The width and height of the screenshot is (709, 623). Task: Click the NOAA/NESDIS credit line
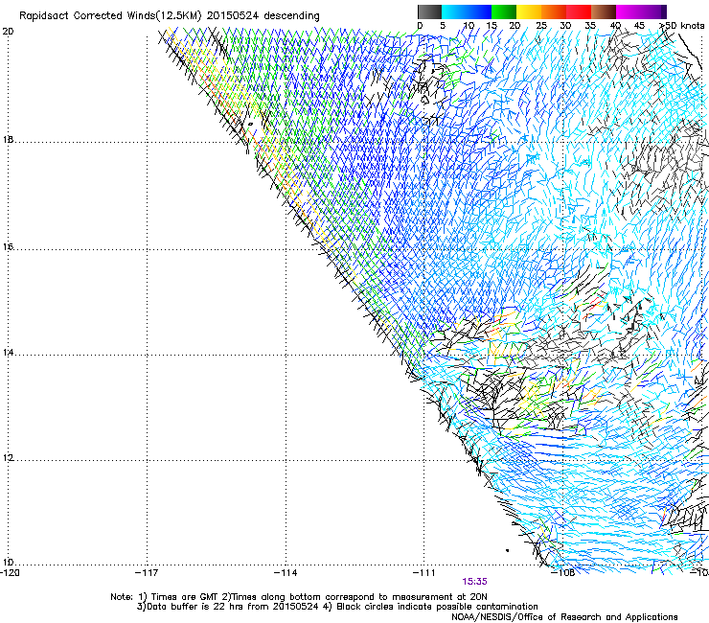pyautogui.click(x=564, y=617)
